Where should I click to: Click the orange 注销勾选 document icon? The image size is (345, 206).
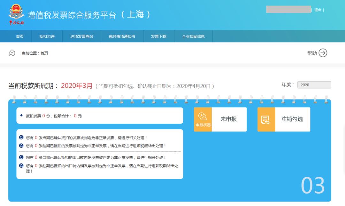click(266, 119)
